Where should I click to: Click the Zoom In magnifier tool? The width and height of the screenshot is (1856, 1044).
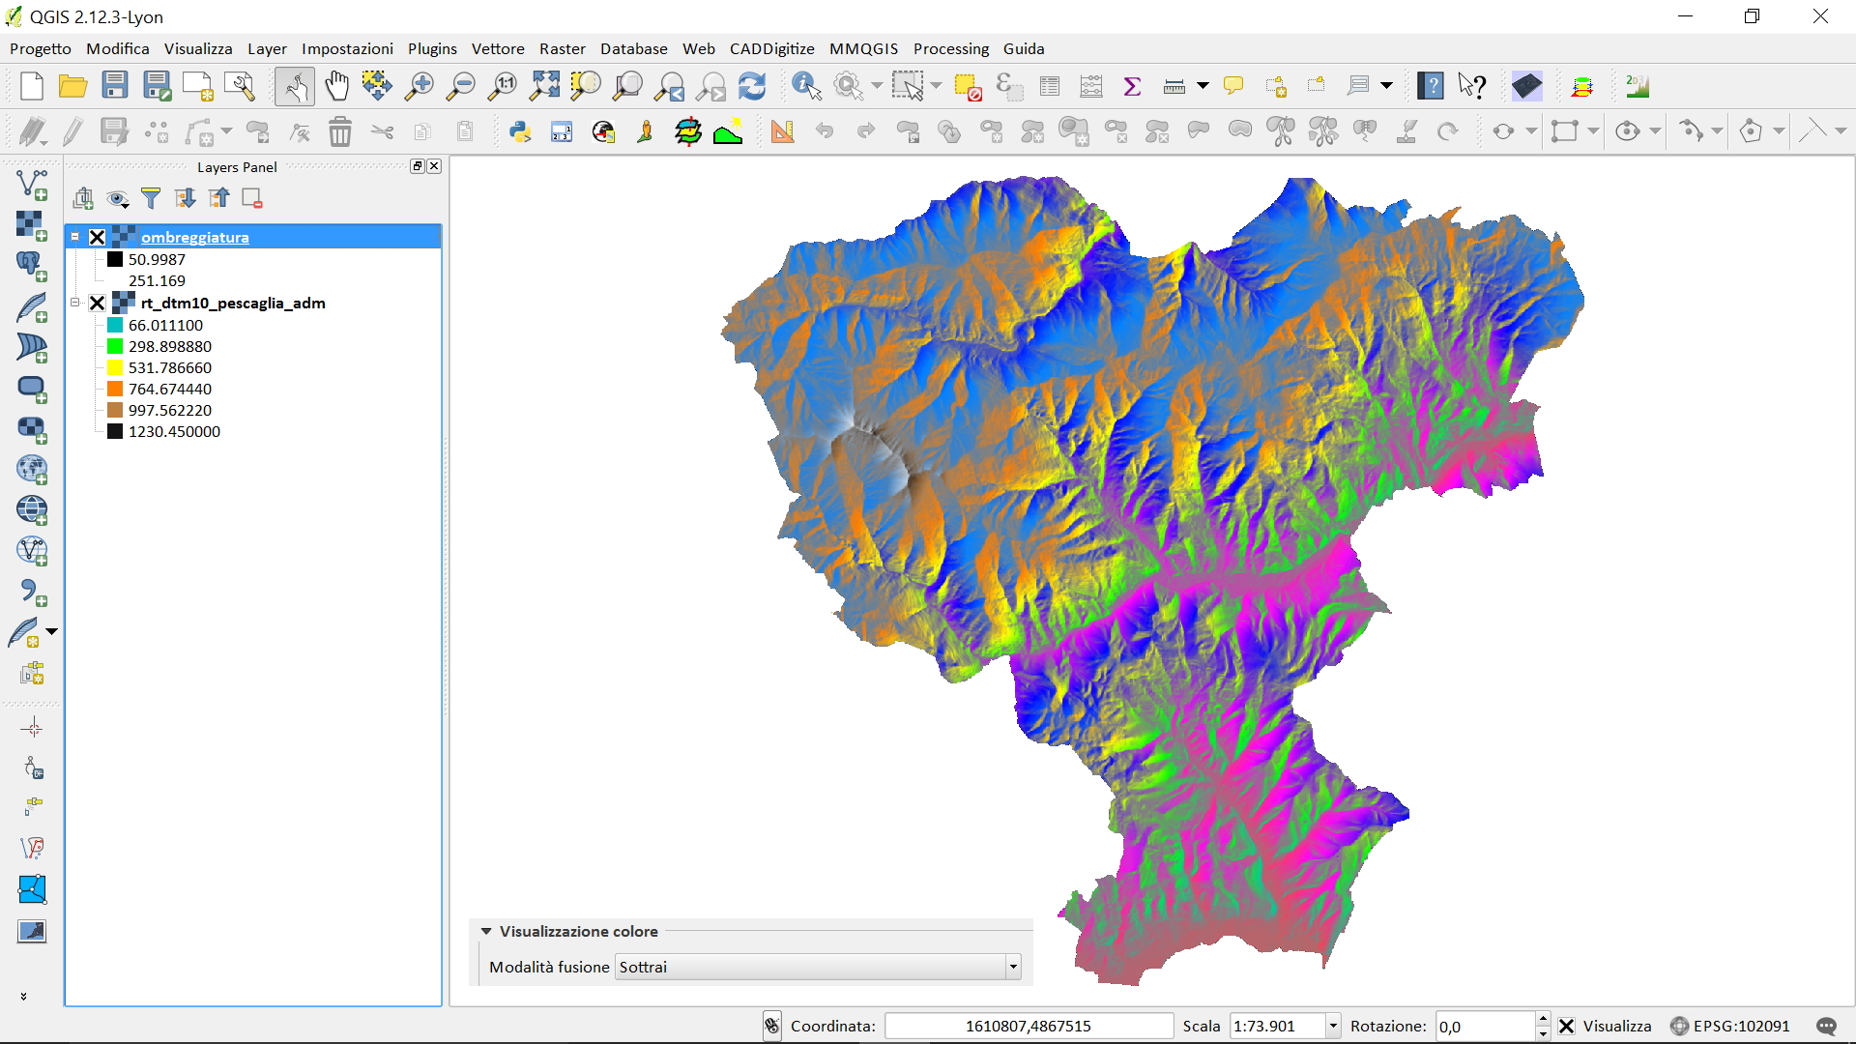[419, 86]
